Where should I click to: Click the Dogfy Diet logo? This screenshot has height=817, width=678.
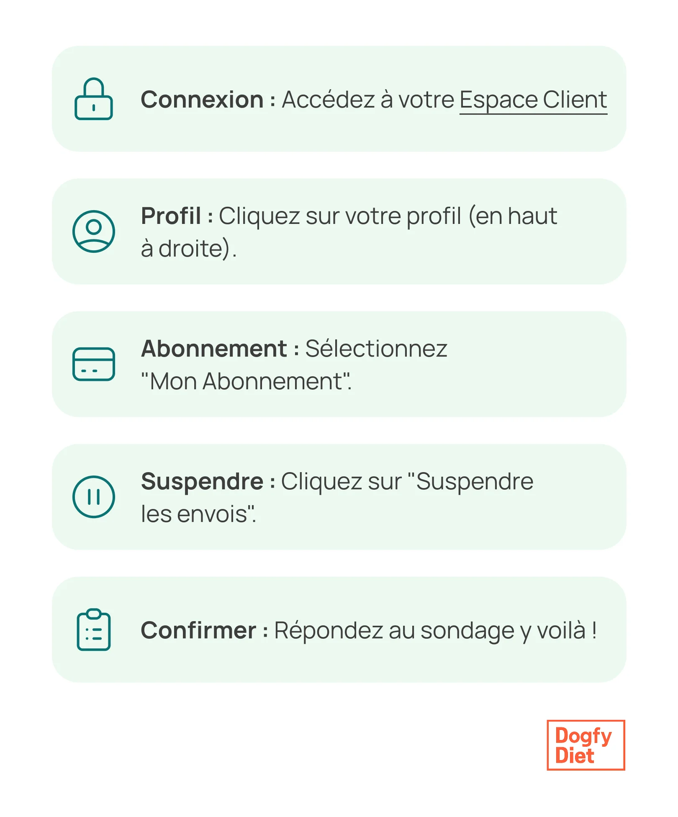(x=585, y=745)
